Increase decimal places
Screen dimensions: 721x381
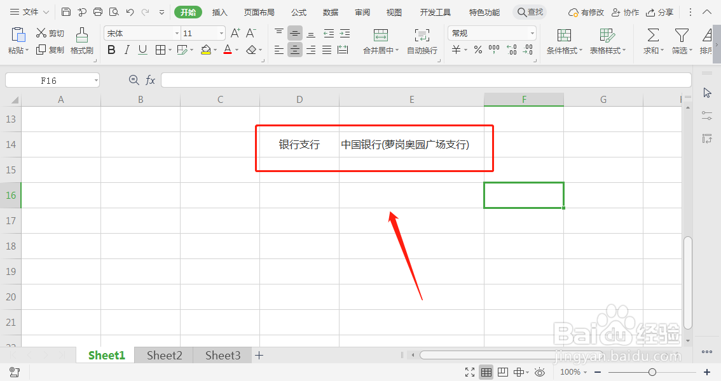(512, 50)
